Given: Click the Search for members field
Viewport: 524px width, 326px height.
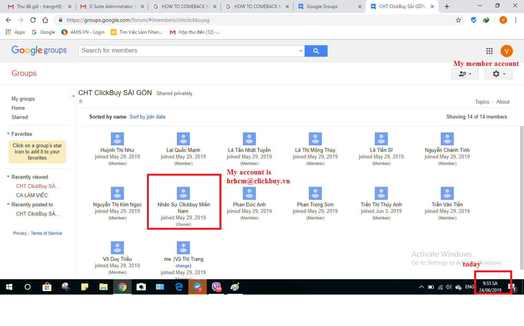Looking at the screenshot, I should 188,51.
